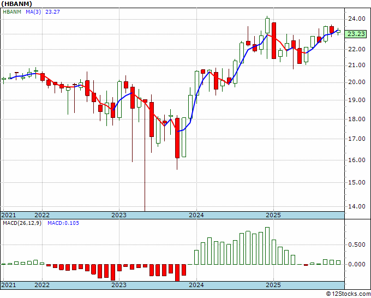Click the MA(3) legend label
The height and width of the screenshot is (298, 371).
[33, 11]
